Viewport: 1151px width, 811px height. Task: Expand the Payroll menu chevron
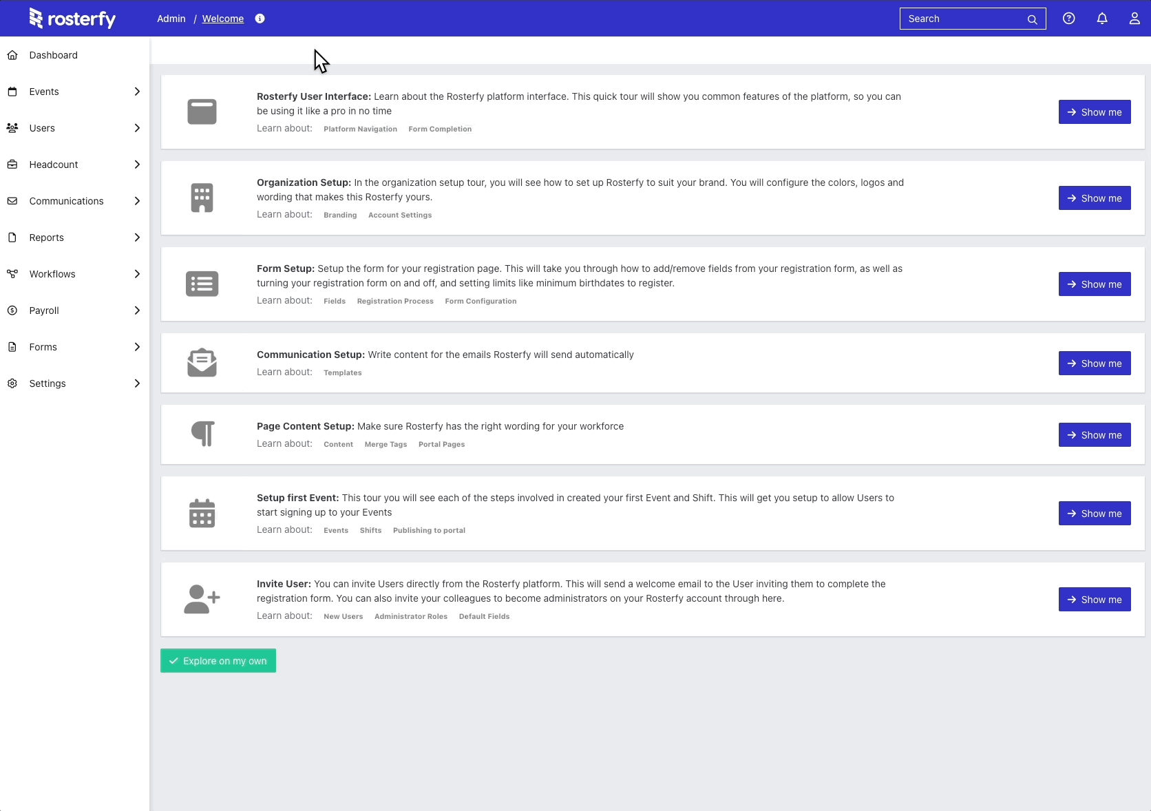pos(137,310)
